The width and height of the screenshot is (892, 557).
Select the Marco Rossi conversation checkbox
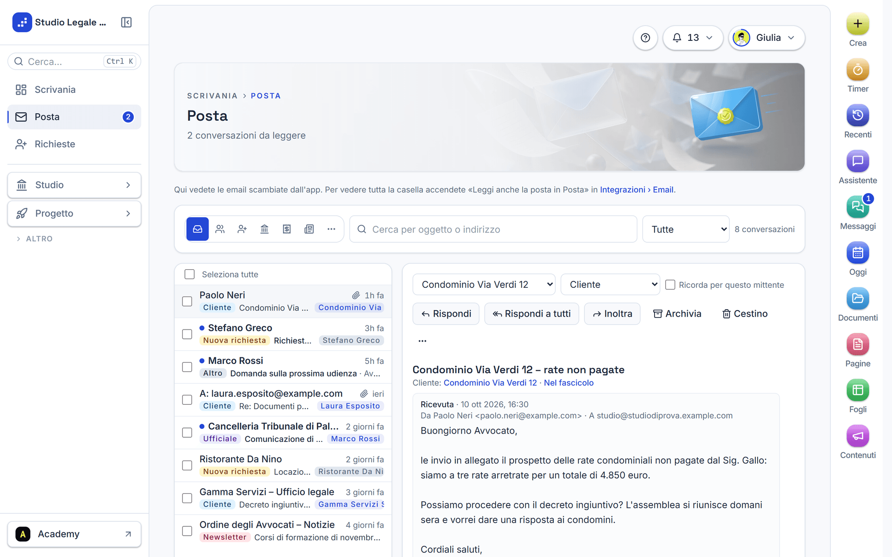[x=187, y=367]
